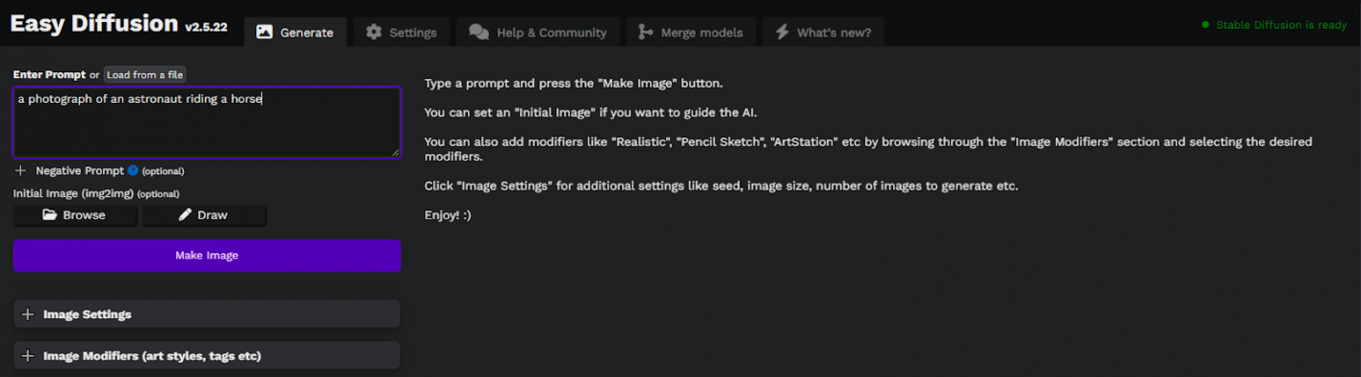Click the chat bubbles icon for Help & Community
1361x377 pixels.
(x=478, y=32)
